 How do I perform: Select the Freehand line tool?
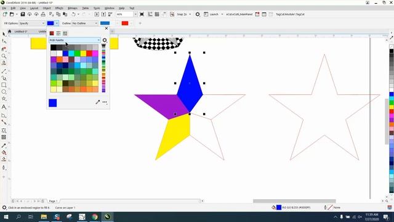point(4,72)
